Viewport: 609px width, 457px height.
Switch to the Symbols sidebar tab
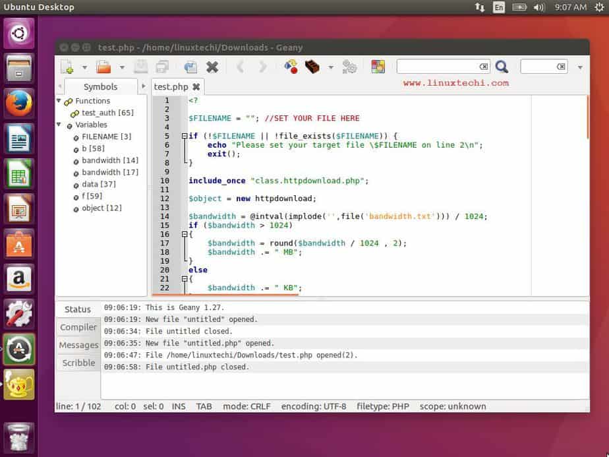[x=101, y=86]
